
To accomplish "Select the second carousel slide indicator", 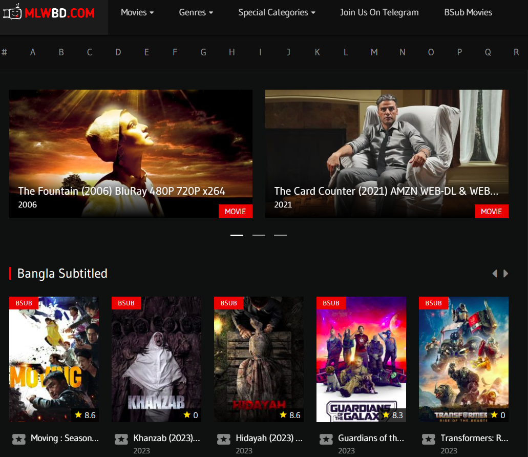I will pos(259,235).
